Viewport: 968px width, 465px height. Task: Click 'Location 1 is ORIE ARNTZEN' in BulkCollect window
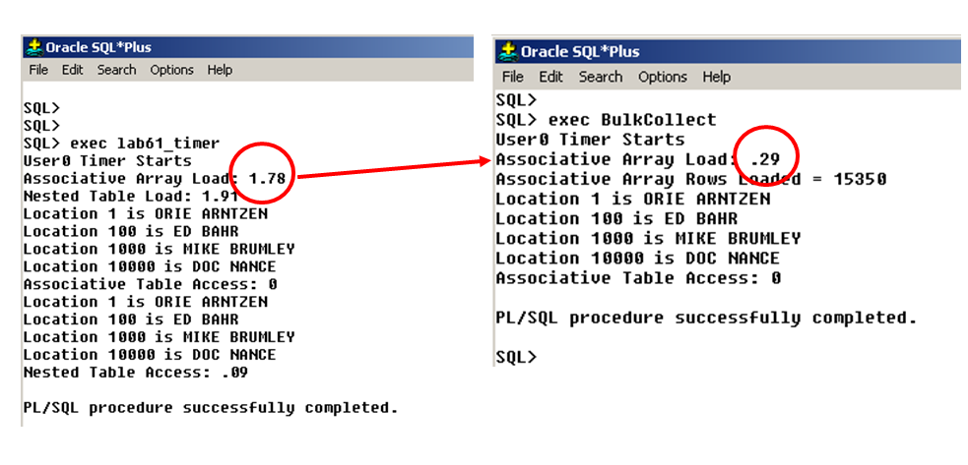[633, 199]
